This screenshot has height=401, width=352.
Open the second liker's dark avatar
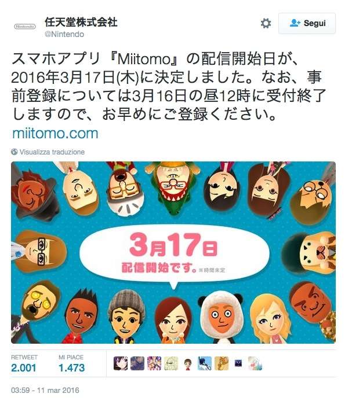tap(137, 363)
